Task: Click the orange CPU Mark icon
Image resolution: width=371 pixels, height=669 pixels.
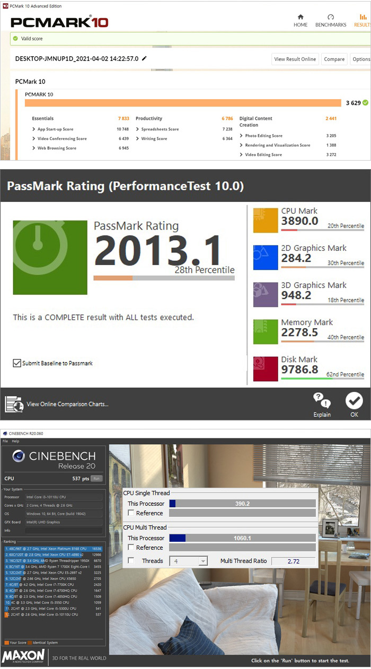Action: [x=266, y=220]
